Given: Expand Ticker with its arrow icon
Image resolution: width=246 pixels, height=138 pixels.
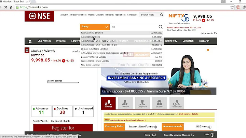Looking at the screenshot, I should coord(154,135).
